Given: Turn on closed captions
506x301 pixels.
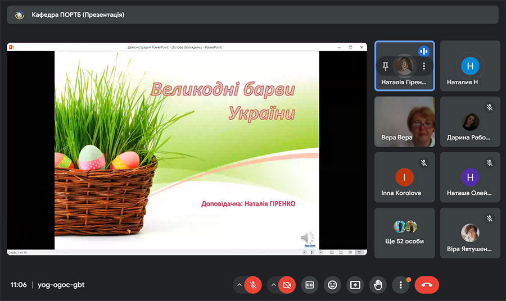Looking at the screenshot, I should pyautogui.click(x=309, y=285).
